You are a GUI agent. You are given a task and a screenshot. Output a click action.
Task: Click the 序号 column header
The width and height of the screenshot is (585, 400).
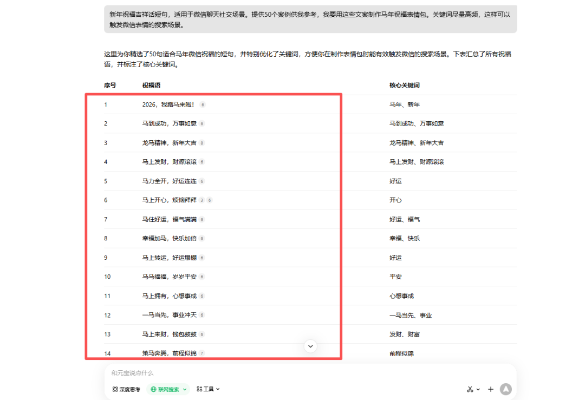(x=110, y=86)
